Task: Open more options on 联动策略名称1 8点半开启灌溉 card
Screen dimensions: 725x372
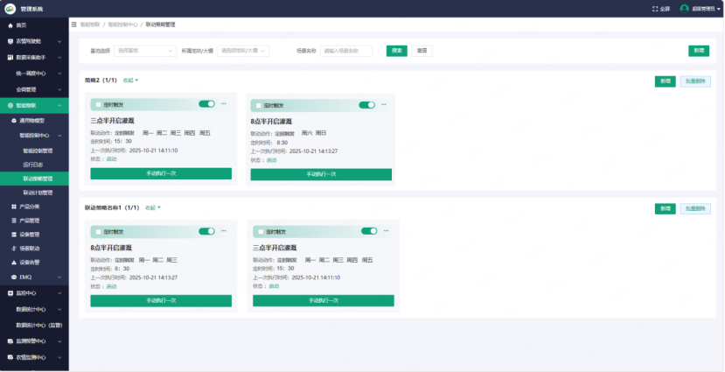Action: pyautogui.click(x=224, y=231)
